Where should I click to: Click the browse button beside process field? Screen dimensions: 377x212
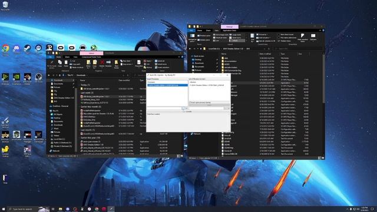point(183,108)
